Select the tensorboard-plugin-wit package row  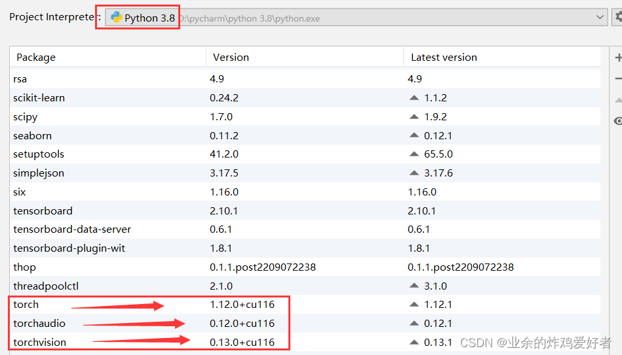305,248
